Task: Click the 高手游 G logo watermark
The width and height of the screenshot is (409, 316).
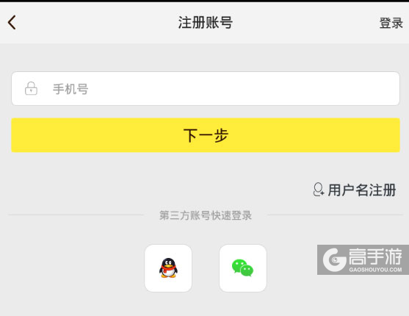Action: tap(334, 259)
